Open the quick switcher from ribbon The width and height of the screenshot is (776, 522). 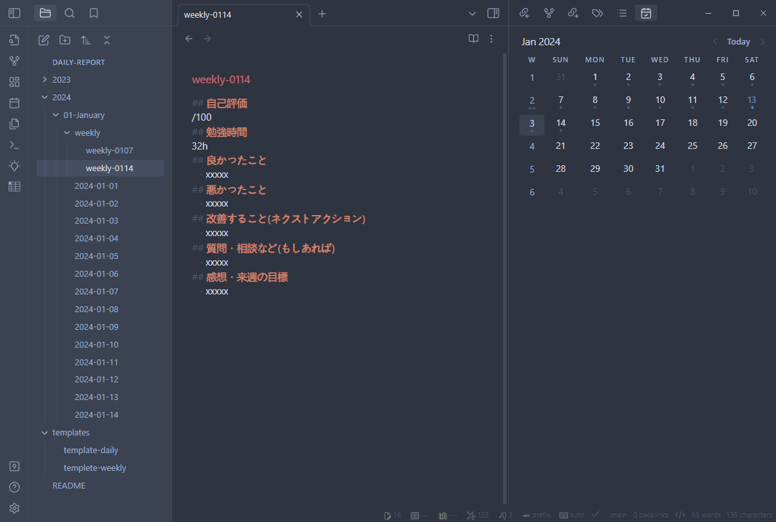[x=14, y=40]
